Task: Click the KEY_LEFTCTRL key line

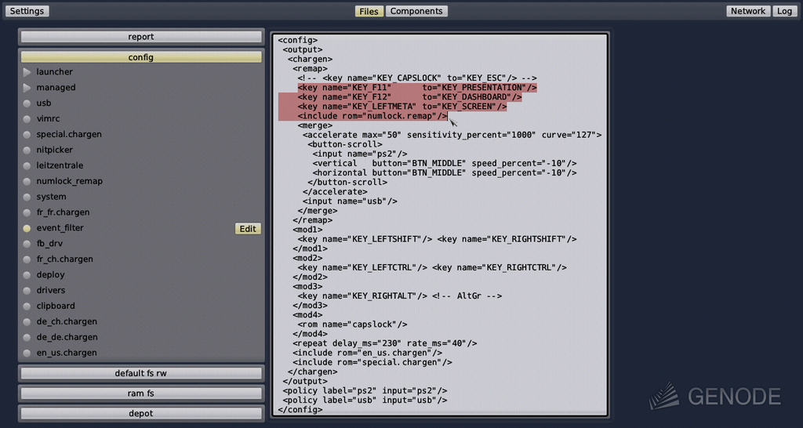Action: tap(432, 267)
